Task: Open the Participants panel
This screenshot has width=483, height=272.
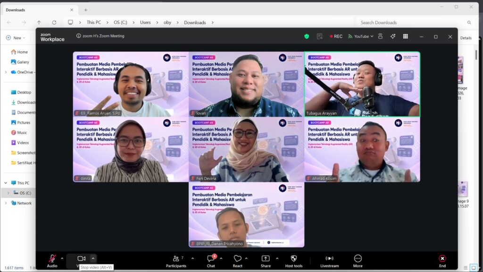Action: [176, 261]
